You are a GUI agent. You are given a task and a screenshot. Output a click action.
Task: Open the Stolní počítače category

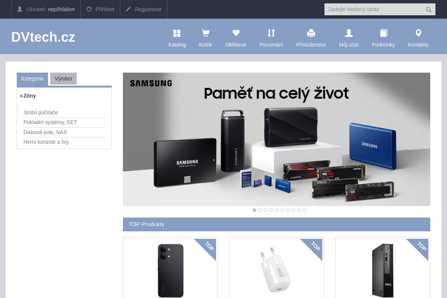click(x=41, y=112)
